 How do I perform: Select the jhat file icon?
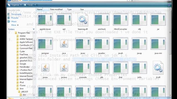[x=121, y=68]
